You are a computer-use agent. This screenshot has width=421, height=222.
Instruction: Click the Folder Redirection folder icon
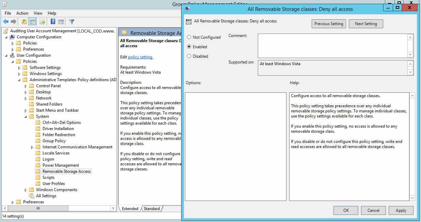tap(38, 135)
